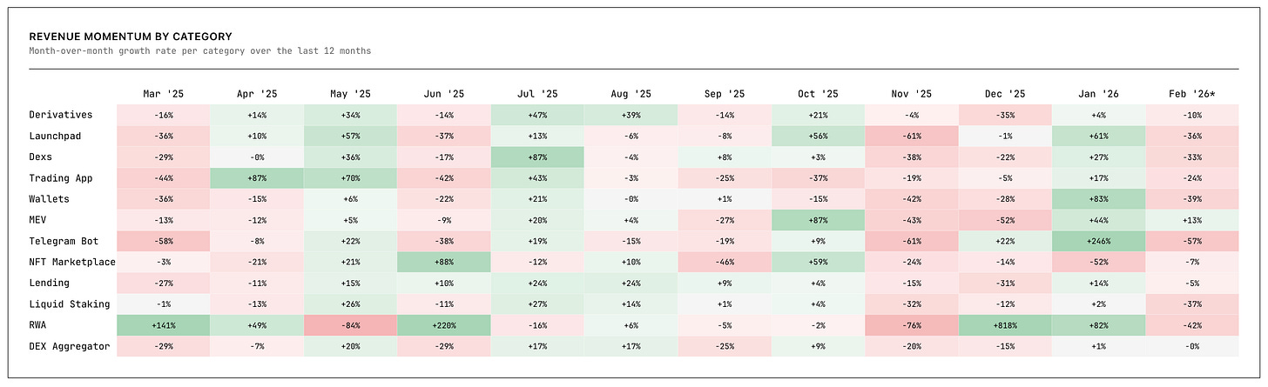Click the Lending row label

[x=49, y=283]
